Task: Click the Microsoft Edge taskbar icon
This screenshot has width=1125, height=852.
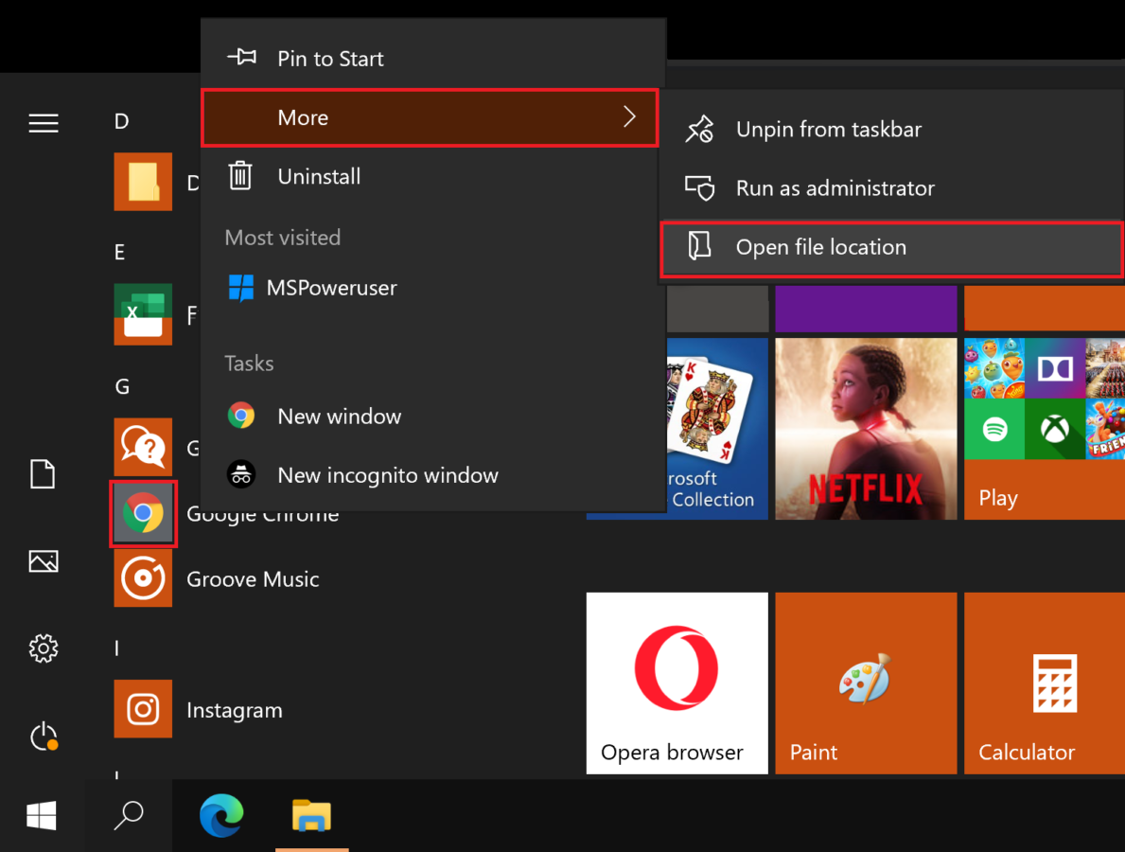Action: pyautogui.click(x=221, y=815)
